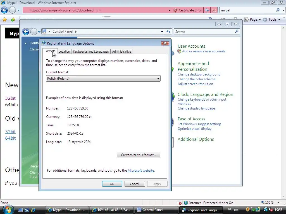Screen dimensions: 286x214
Task: Switch to the Location tab
Action: click(x=64, y=52)
